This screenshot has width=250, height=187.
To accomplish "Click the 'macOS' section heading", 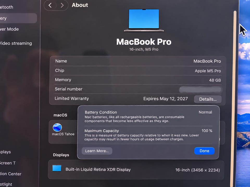I will pos(60,115).
